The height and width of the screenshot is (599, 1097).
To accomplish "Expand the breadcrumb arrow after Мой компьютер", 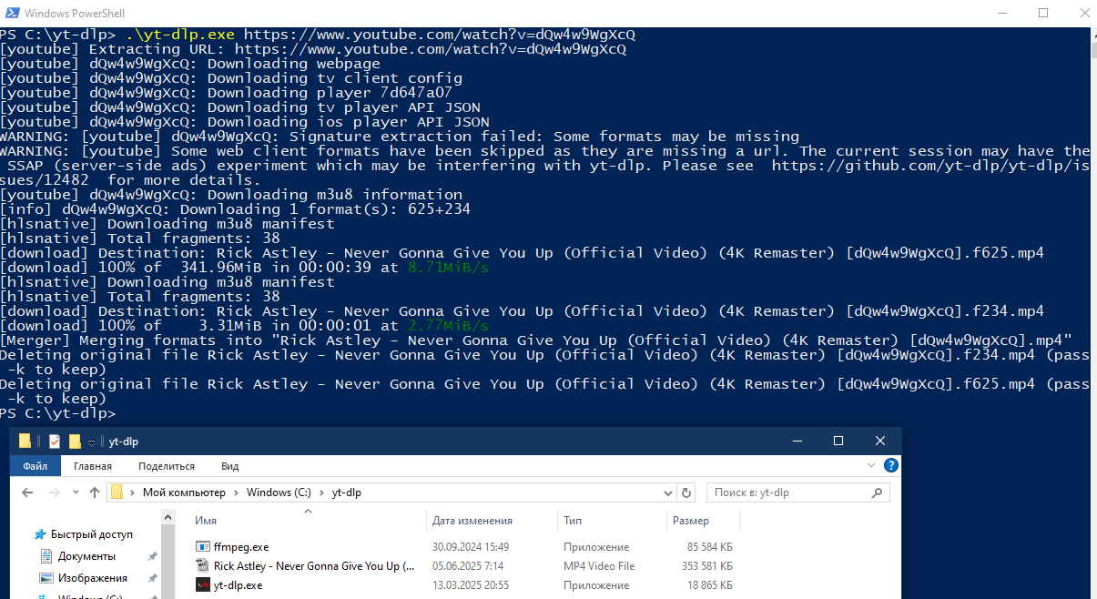I will (236, 492).
